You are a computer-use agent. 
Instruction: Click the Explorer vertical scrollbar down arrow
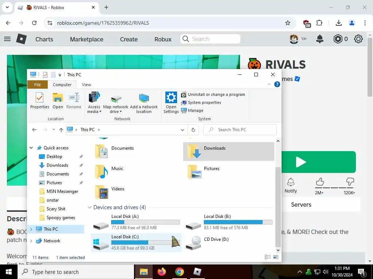point(278,250)
